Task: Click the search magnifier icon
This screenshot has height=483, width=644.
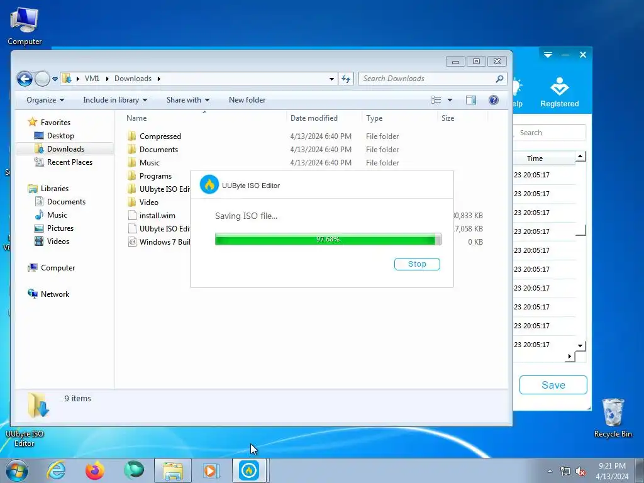Action: tap(499, 79)
